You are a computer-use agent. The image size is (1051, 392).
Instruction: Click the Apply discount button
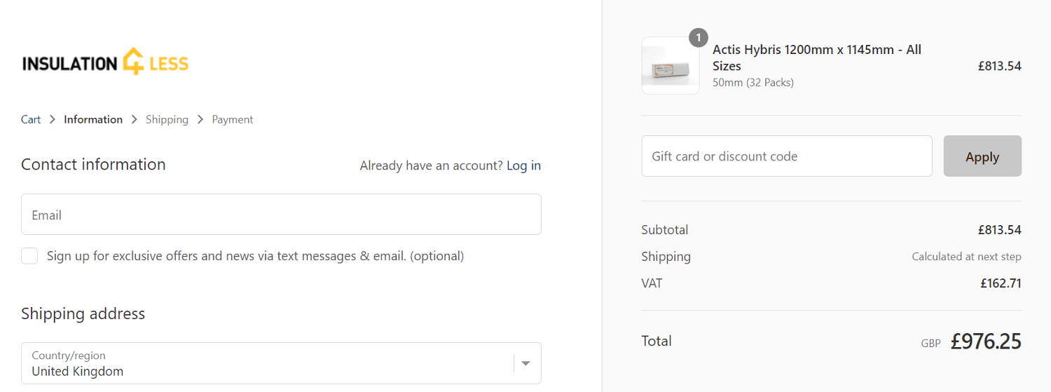pos(982,156)
